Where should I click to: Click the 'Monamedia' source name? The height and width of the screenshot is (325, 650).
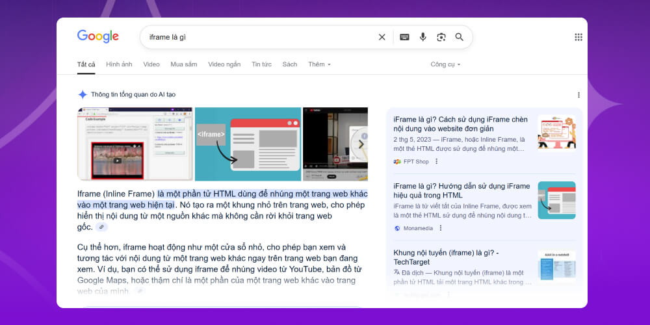[x=418, y=228]
